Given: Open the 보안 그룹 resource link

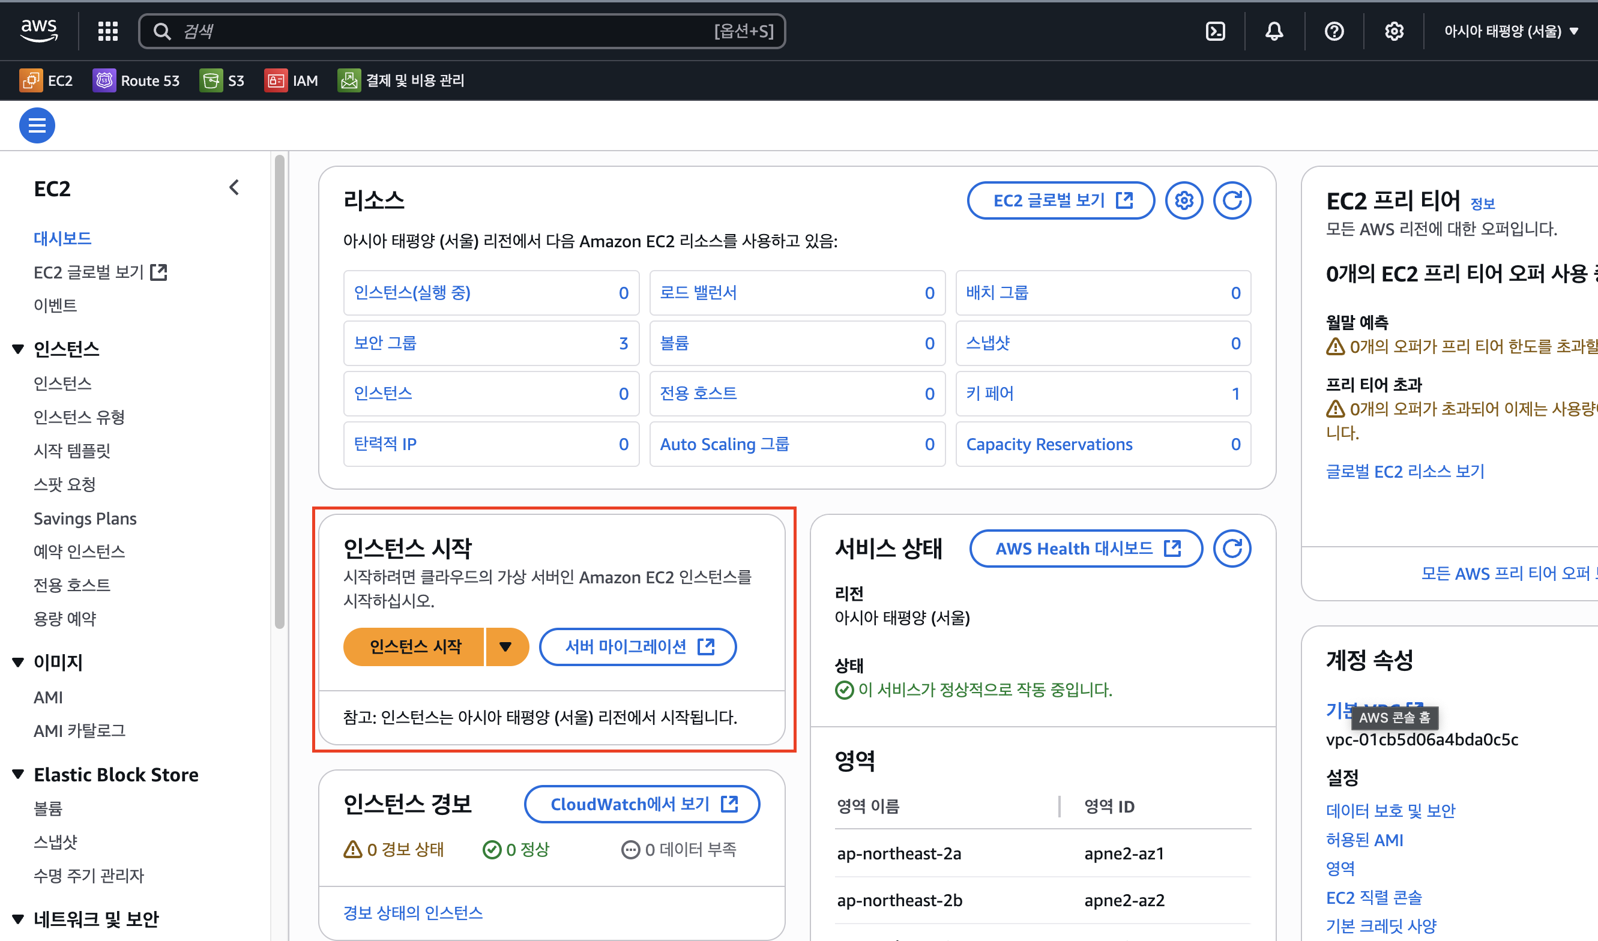Looking at the screenshot, I should [385, 343].
